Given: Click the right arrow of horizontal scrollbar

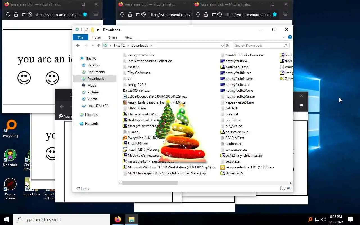Looking at the screenshot, I should 291,183.
